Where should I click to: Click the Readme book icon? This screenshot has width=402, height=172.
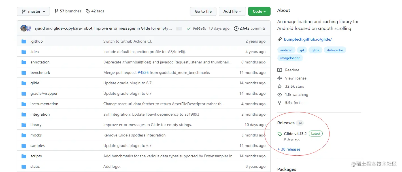point(280,70)
